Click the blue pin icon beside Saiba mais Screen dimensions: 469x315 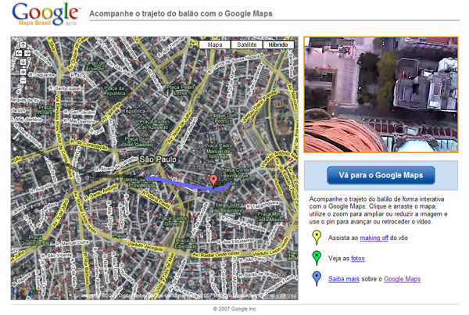point(316,278)
